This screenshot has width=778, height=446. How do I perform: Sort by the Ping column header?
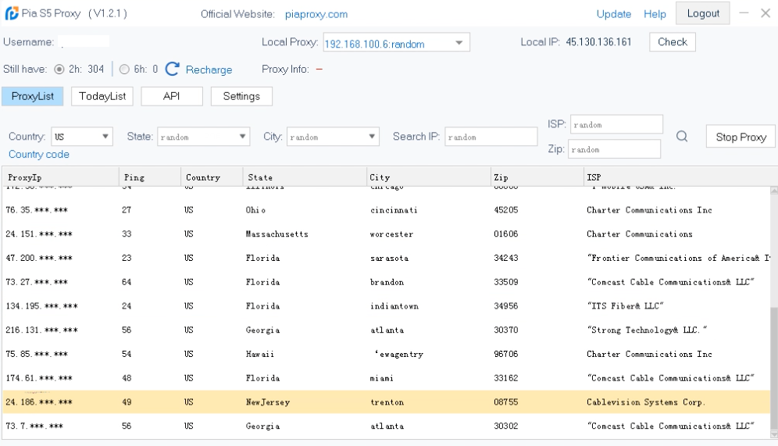(x=150, y=177)
